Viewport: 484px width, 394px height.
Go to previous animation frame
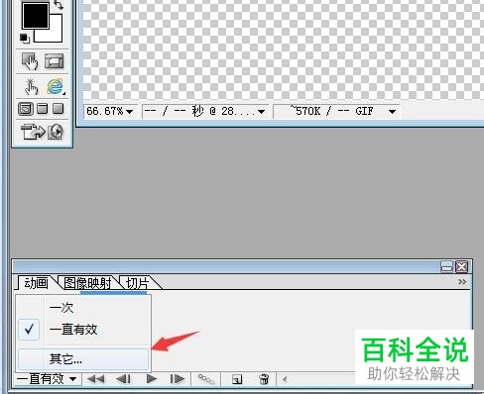click(124, 379)
